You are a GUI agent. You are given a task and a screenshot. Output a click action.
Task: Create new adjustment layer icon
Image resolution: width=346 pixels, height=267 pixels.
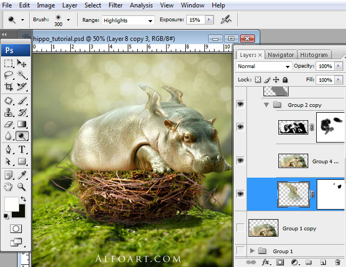click(294, 262)
